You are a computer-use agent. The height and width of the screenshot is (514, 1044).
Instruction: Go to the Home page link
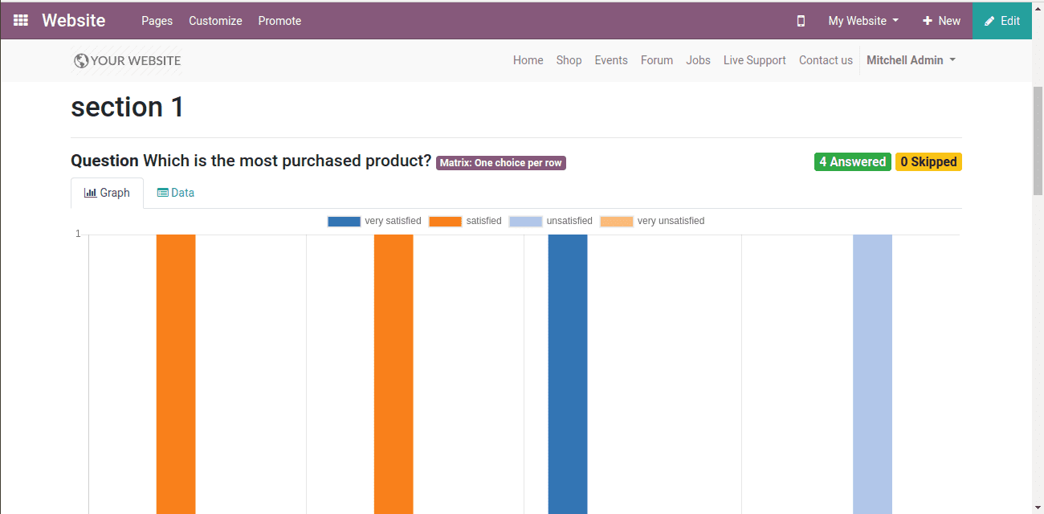coord(528,60)
